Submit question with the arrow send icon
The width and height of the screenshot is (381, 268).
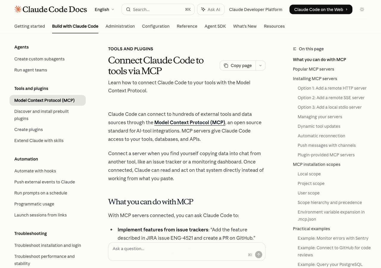(259, 255)
